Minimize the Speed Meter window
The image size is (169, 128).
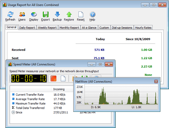[92, 64]
